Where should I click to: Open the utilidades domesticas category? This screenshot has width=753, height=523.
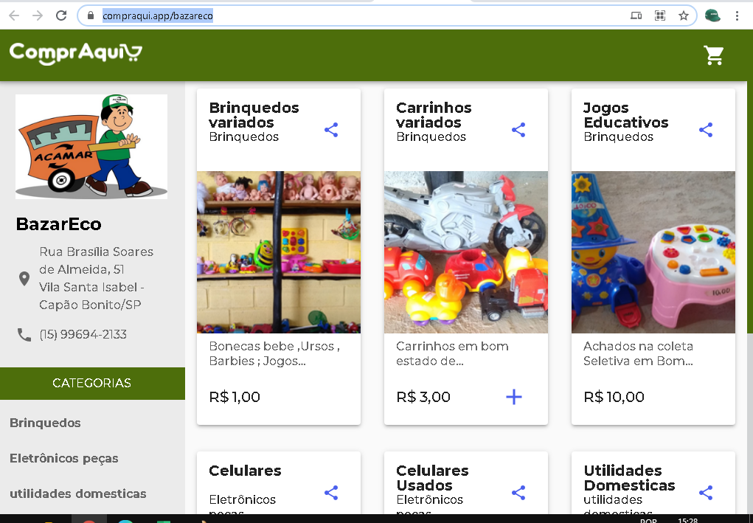[77, 493]
